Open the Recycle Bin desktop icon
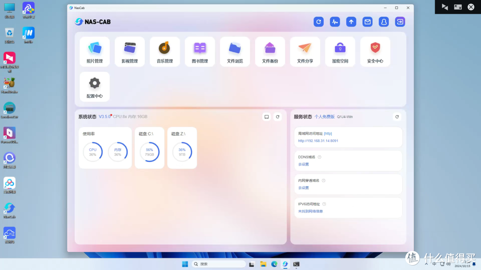This screenshot has width=481, height=270. [x=9, y=36]
